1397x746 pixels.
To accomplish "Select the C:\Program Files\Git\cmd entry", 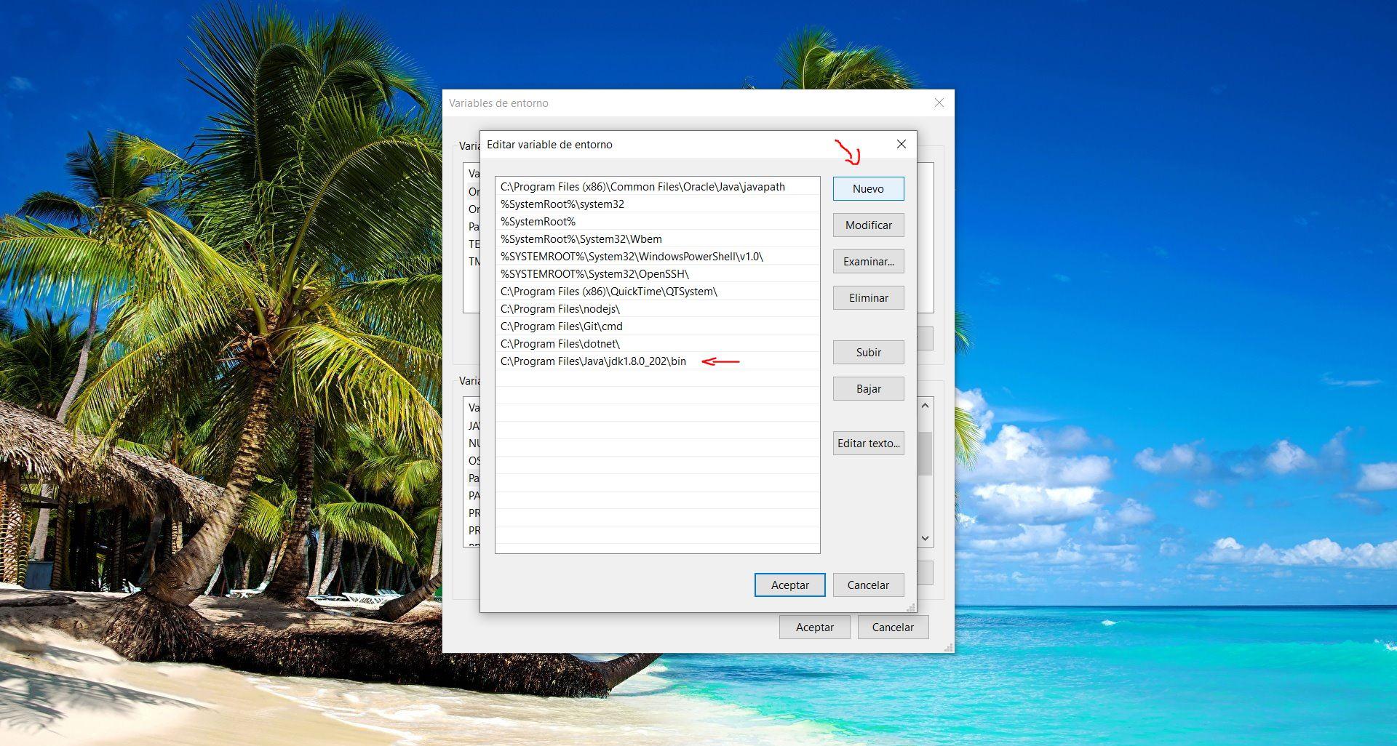I will coord(657,326).
